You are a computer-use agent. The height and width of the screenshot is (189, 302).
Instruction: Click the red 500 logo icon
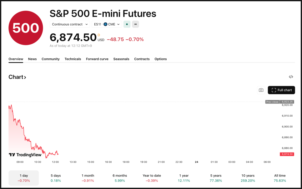pos(26,28)
